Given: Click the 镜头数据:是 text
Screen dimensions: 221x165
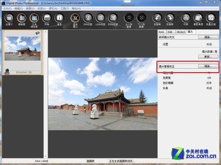Looking at the screenshot, I should click(210, 51).
